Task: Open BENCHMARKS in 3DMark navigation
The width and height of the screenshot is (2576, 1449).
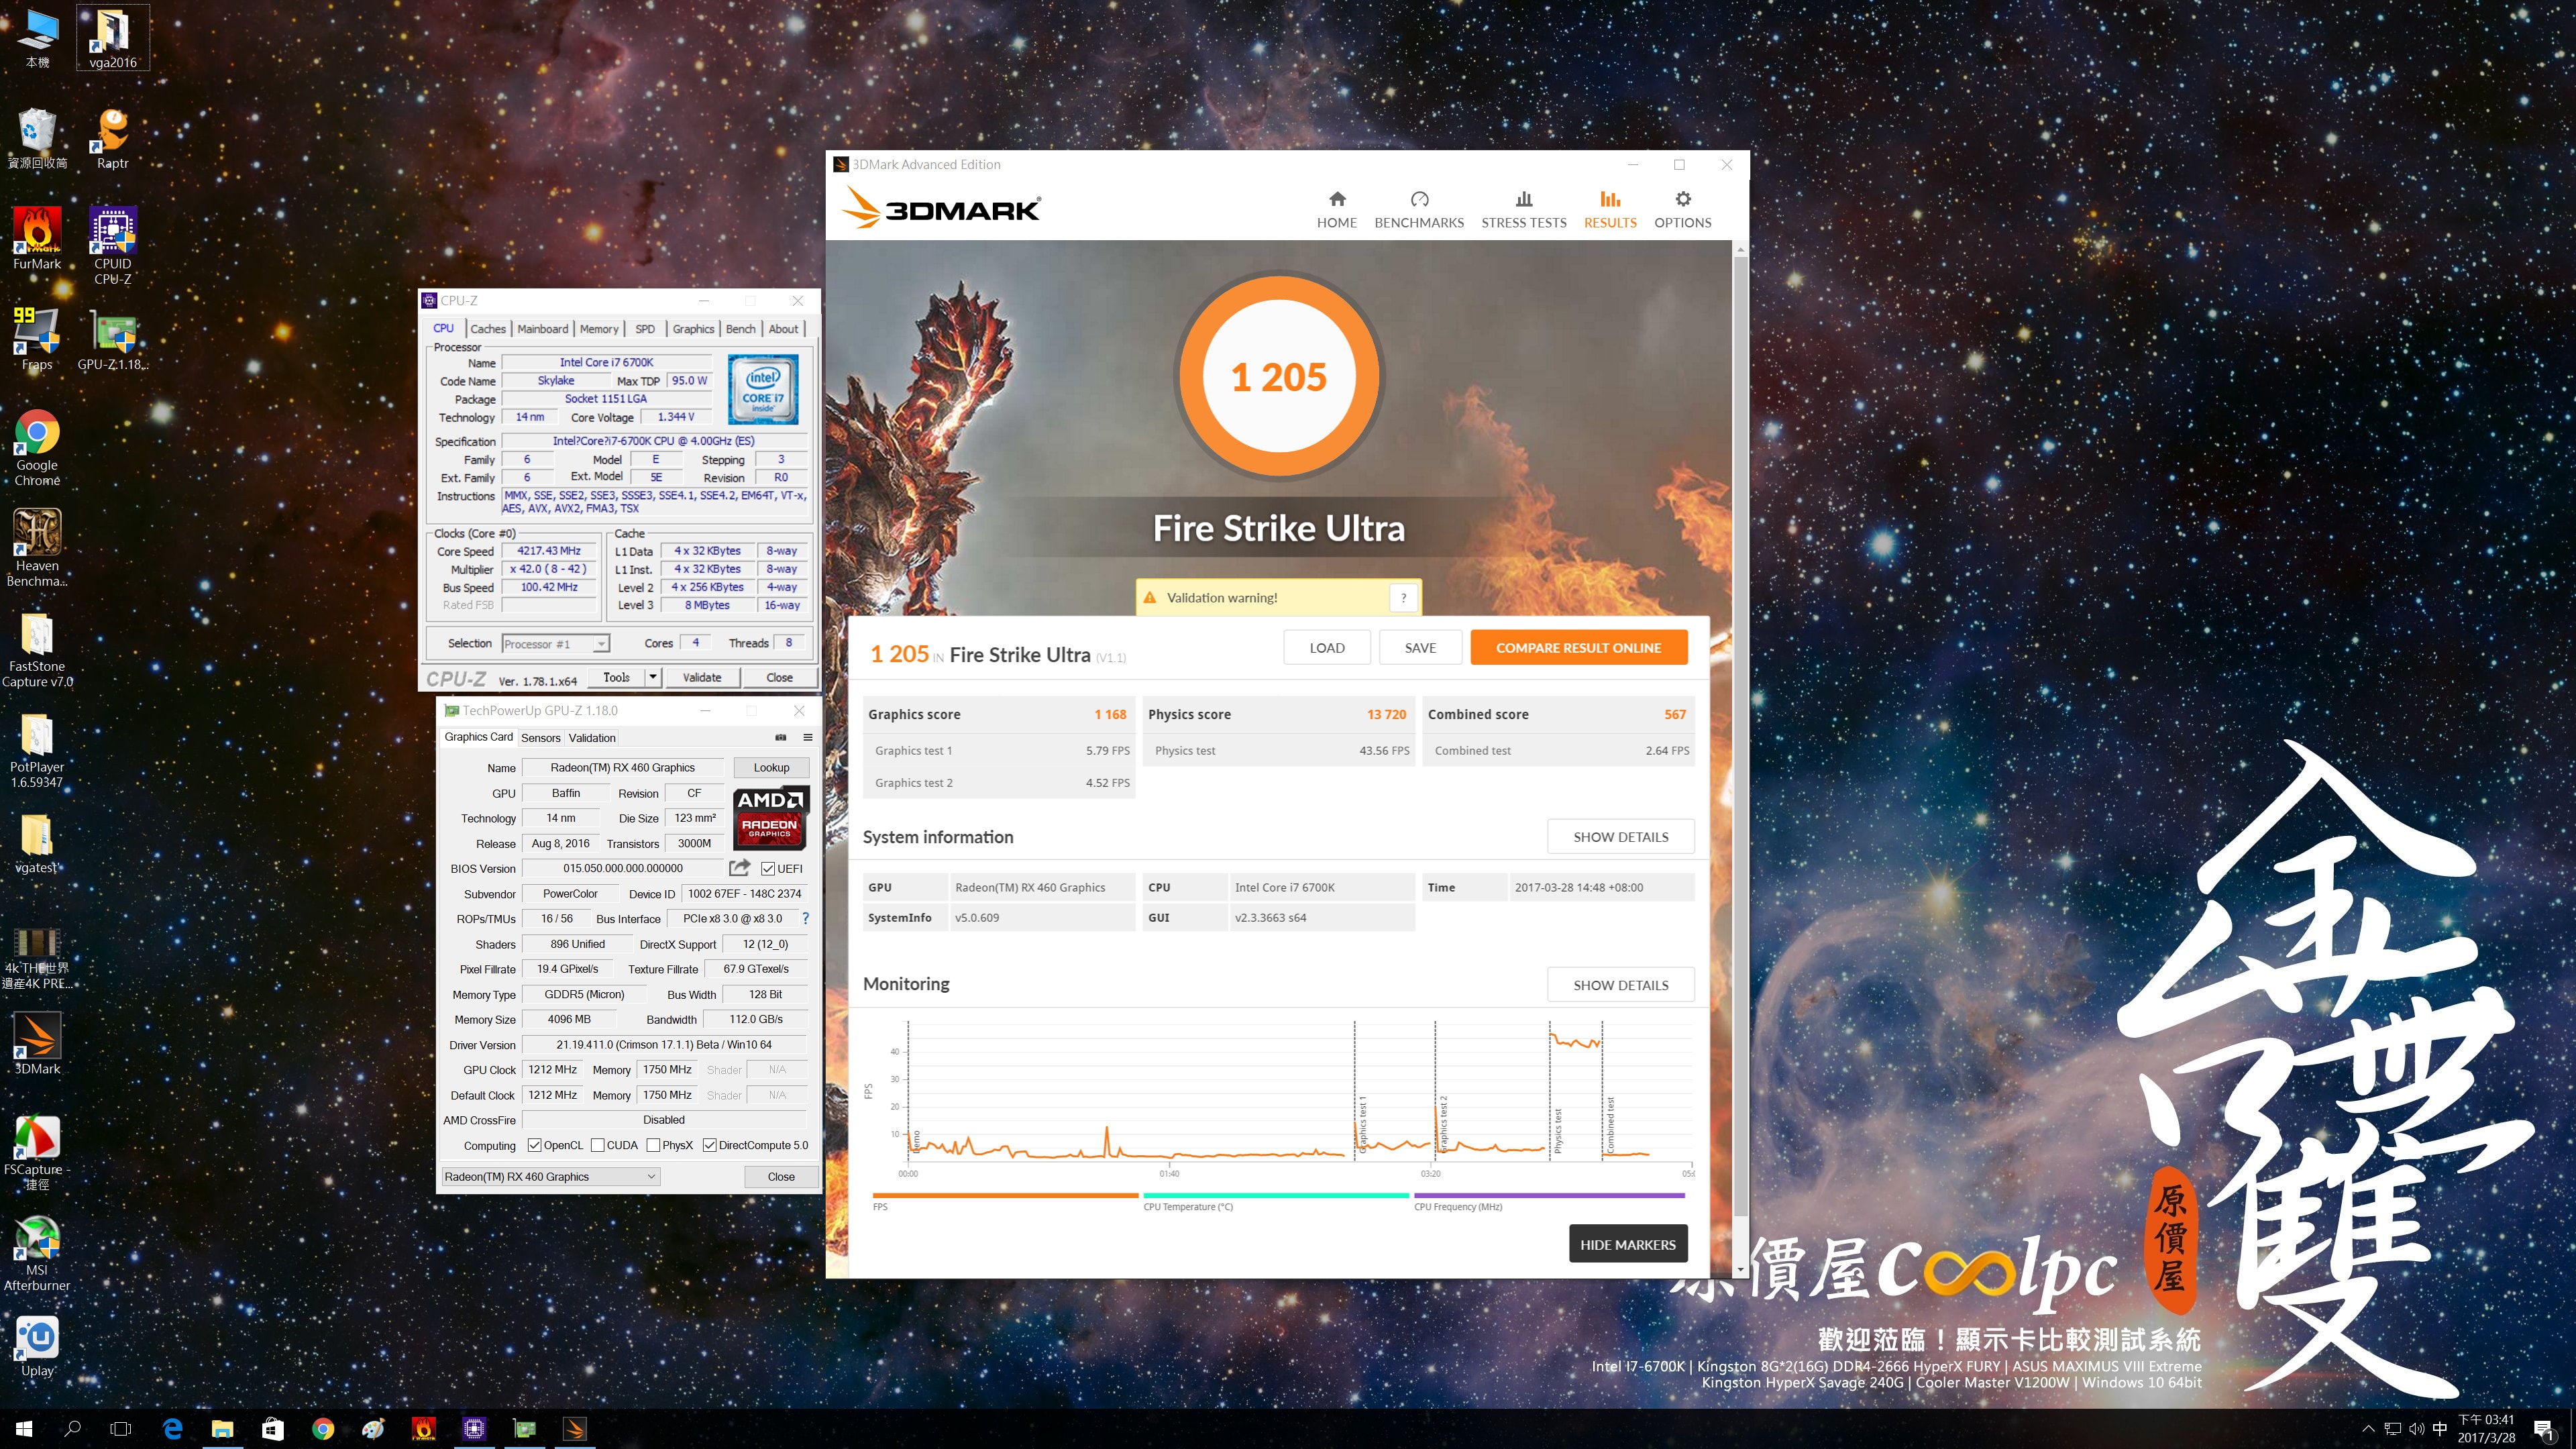Action: tap(1418, 210)
